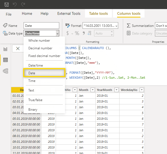Click the currency format dollar icon
Screen dimensions: 167x154
click(x=67, y=33)
